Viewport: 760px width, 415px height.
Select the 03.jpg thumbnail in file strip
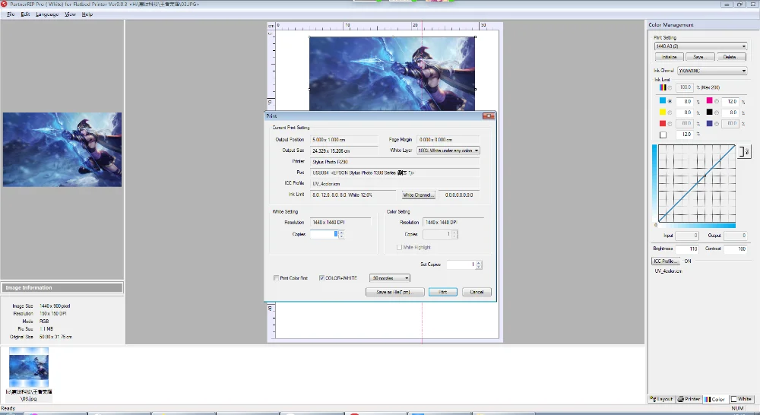coord(29,367)
